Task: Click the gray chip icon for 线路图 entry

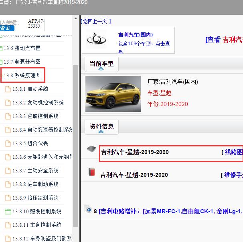Action: (x=91, y=149)
